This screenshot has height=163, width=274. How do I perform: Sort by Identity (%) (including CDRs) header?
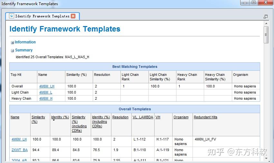(101, 122)
